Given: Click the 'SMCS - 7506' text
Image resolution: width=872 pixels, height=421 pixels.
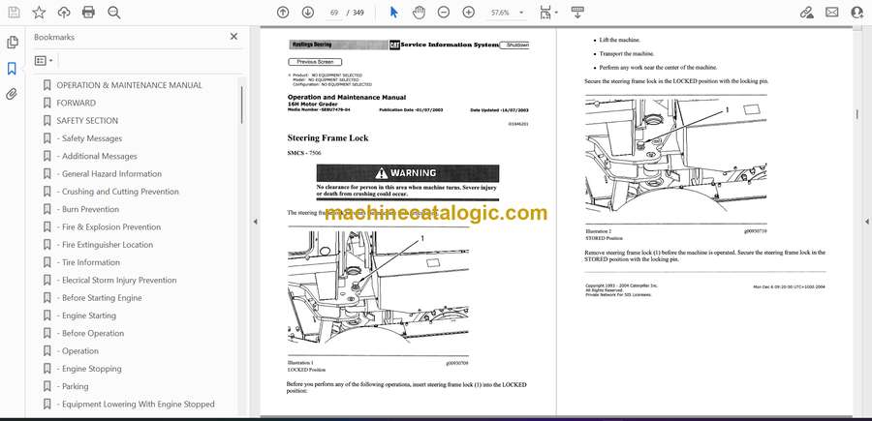Looking at the screenshot, I should pyautogui.click(x=303, y=153).
